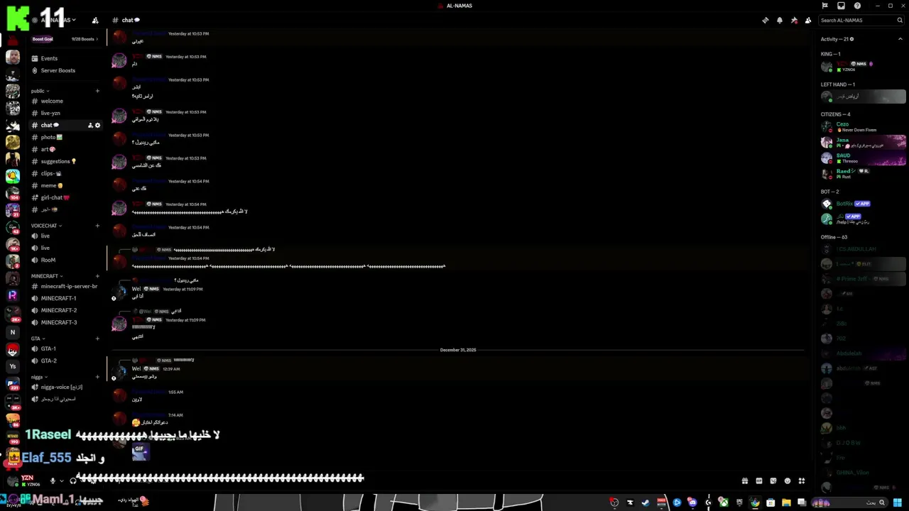Open the emoji picker in message bar
The width and height of the screenshot is (909, 511).
click(x=788, y=480)
